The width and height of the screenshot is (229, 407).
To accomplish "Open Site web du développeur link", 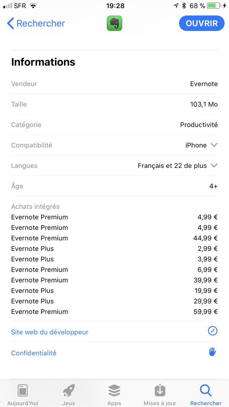I will pyautogui.click(x=50, y=332).
